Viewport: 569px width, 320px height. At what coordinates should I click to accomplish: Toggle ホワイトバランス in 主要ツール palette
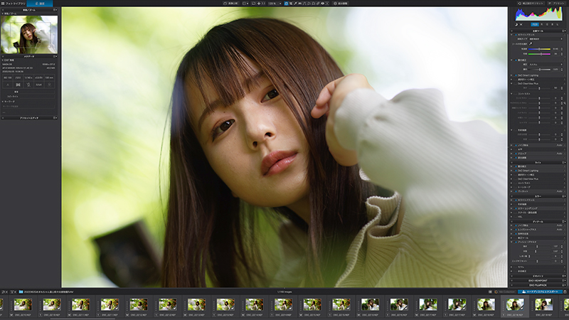[x=516, y=35]
